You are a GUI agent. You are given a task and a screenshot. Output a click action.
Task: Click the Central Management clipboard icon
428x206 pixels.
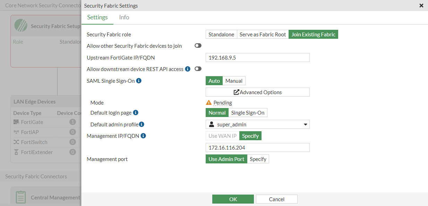tap(21, 197)
